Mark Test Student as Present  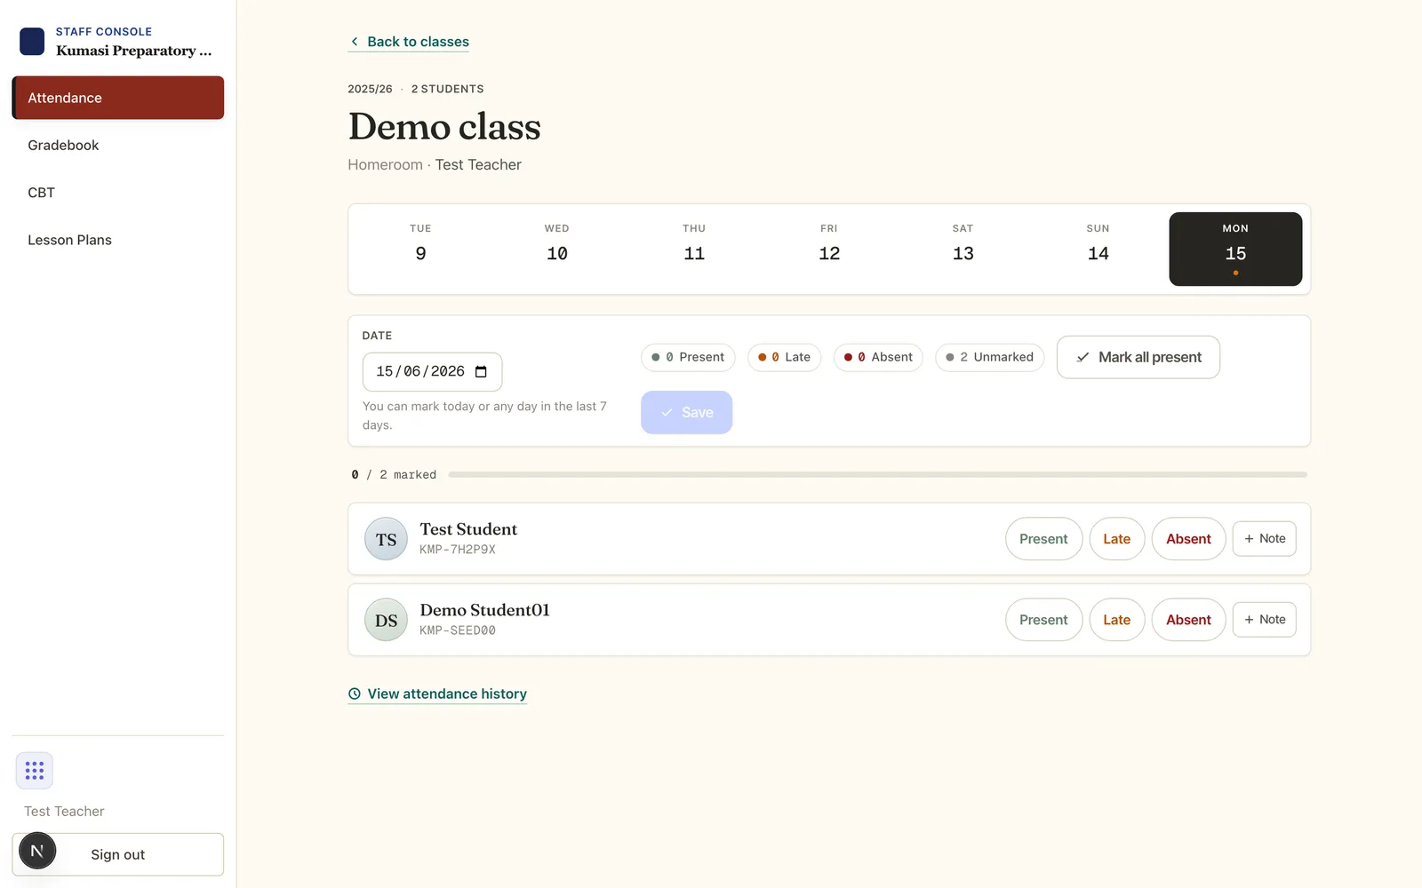point(1043,539)
